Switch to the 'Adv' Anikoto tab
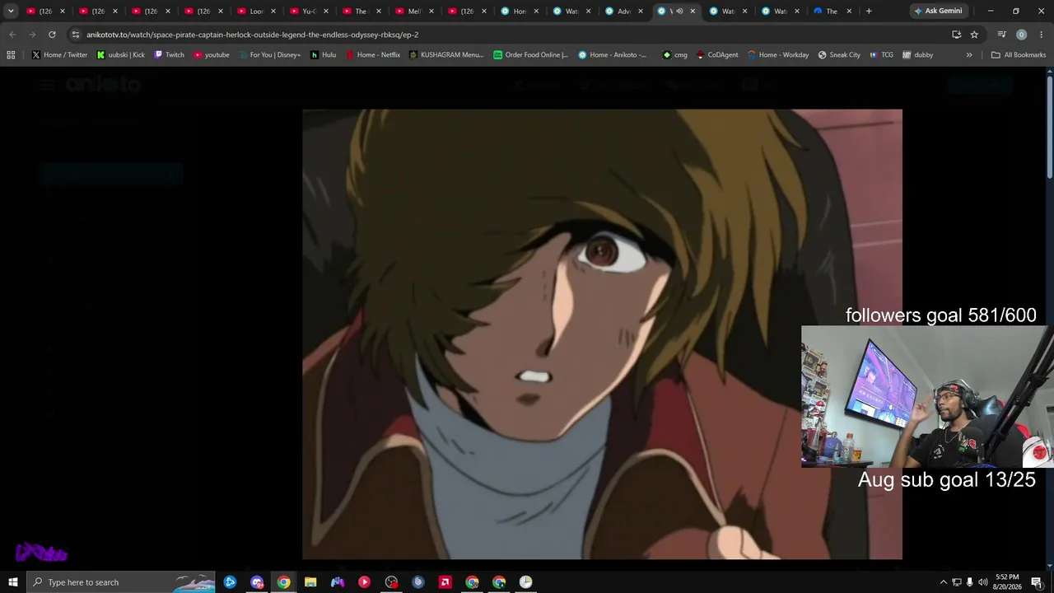 pos(623,11)
